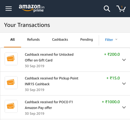This screenshot has height=120, width=130.
Task: Open POCO F1 Amazon Pay offer transaction
Action: [x=65, y=107]
